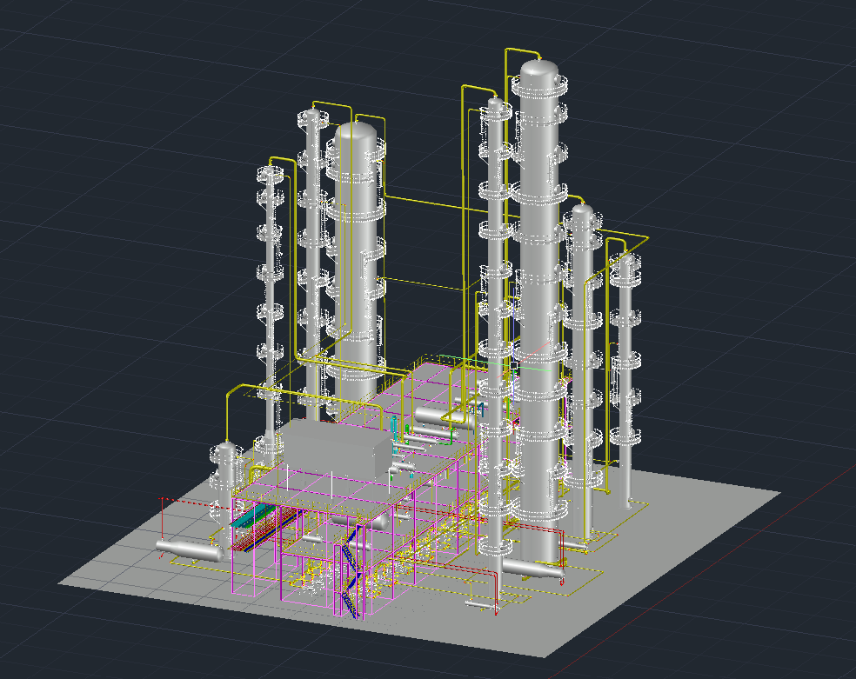Select the blue zigzag staircase at the structure front
856x679 pixels.
[x=350, y=573]
